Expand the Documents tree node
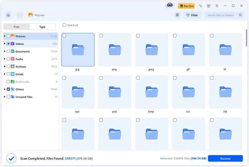Viewport: 249px width, 167px height. click(x=5, y=51)
